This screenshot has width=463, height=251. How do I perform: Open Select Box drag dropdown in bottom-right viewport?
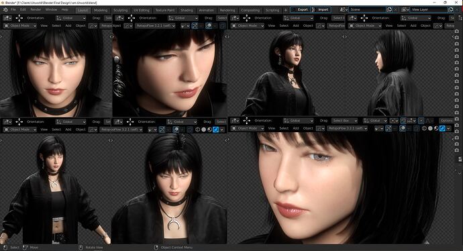point(345,121)
